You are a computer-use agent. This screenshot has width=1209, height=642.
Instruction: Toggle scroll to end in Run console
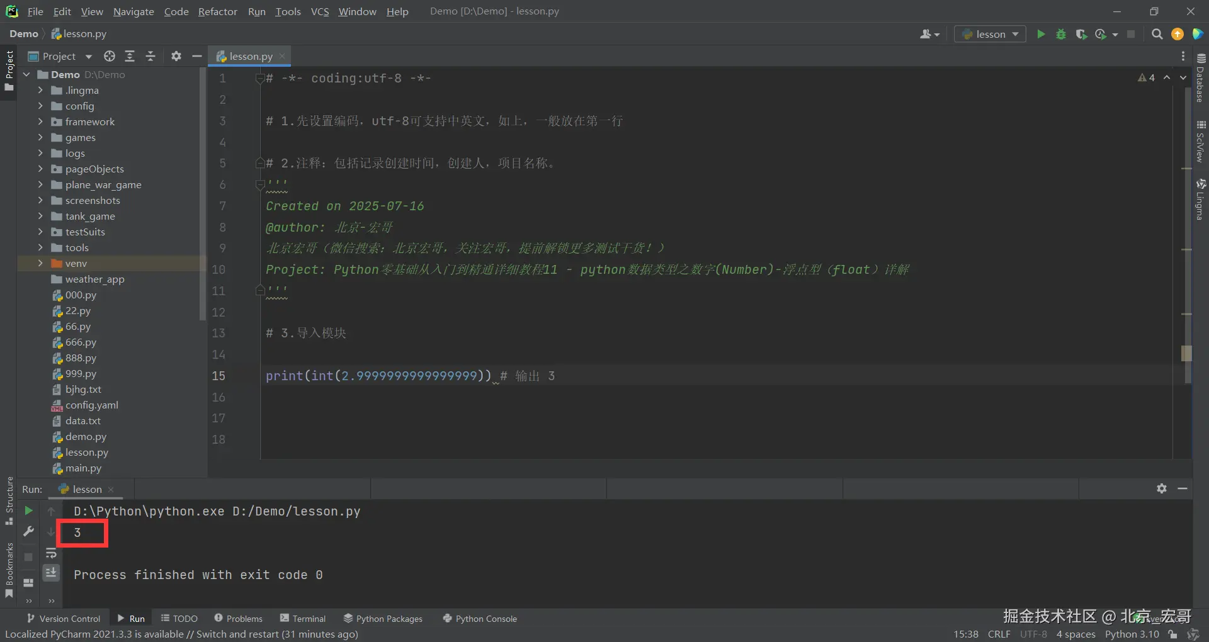point(51,572)
